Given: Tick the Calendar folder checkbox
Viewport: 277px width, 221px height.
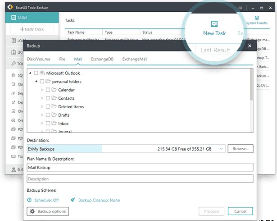Looking at the screenshot, I should (48, 90).
